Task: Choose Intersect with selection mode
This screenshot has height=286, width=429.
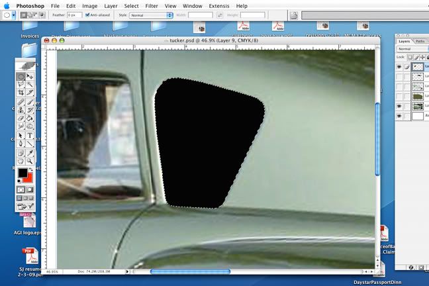Action: point(42,15)
